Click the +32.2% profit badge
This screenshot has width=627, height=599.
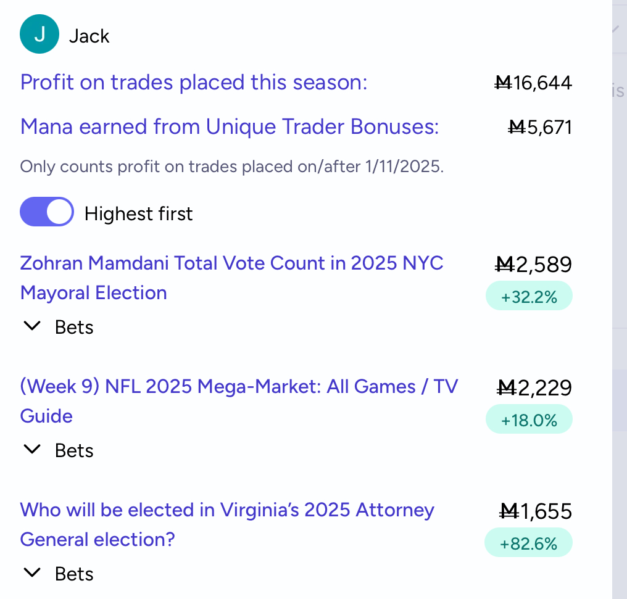(x=529, y=297)
